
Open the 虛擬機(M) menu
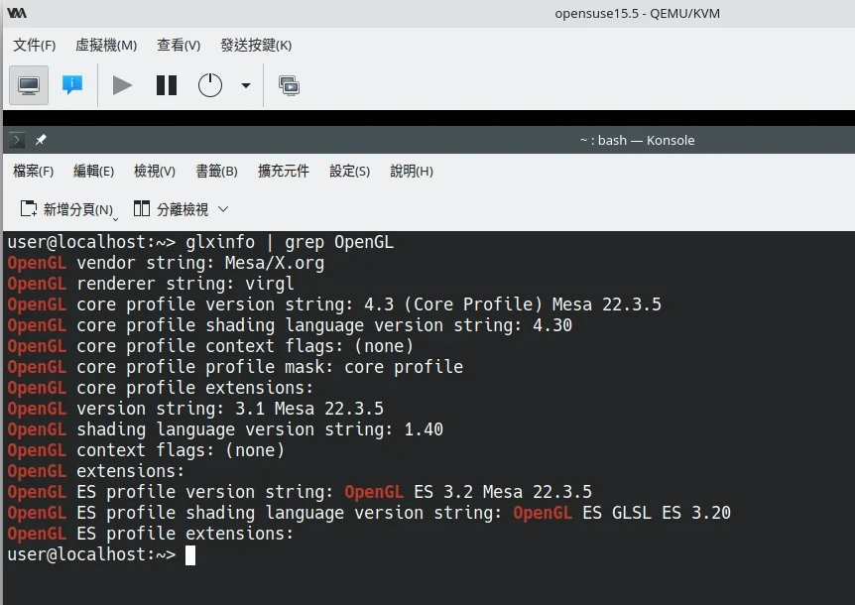pyautogui.click(x=106, y=46)
